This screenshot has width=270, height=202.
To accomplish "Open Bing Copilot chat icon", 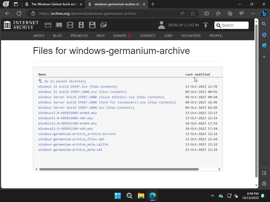I will coord(264,13).
